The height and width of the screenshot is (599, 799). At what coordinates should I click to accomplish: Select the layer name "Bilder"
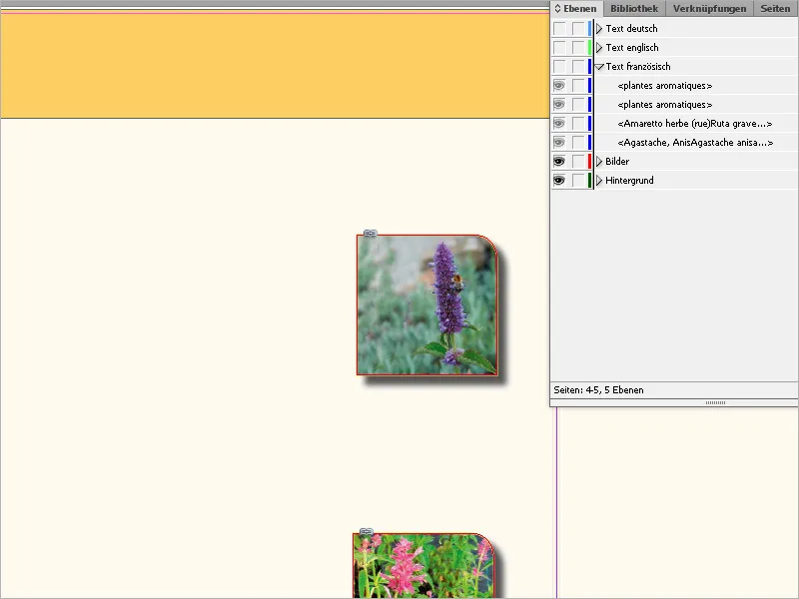(x=617, y=162)
